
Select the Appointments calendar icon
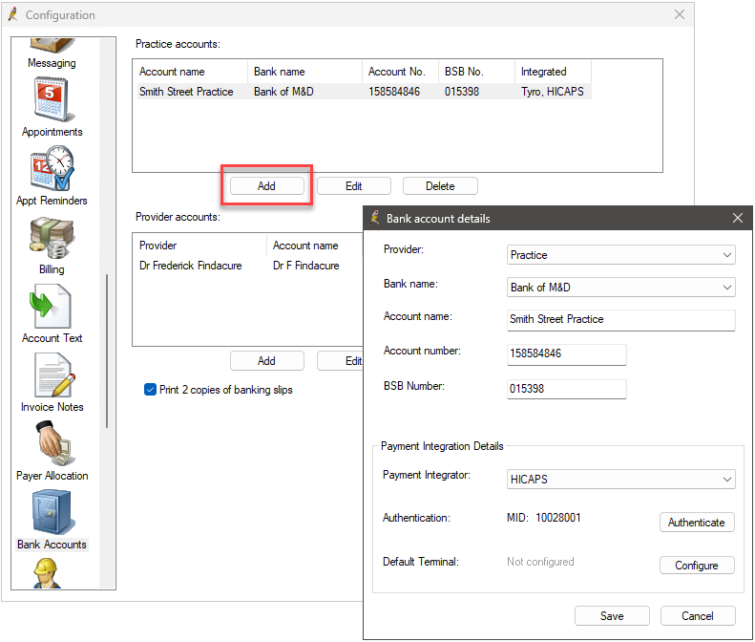pyautogui.click(x=52, y=101)
